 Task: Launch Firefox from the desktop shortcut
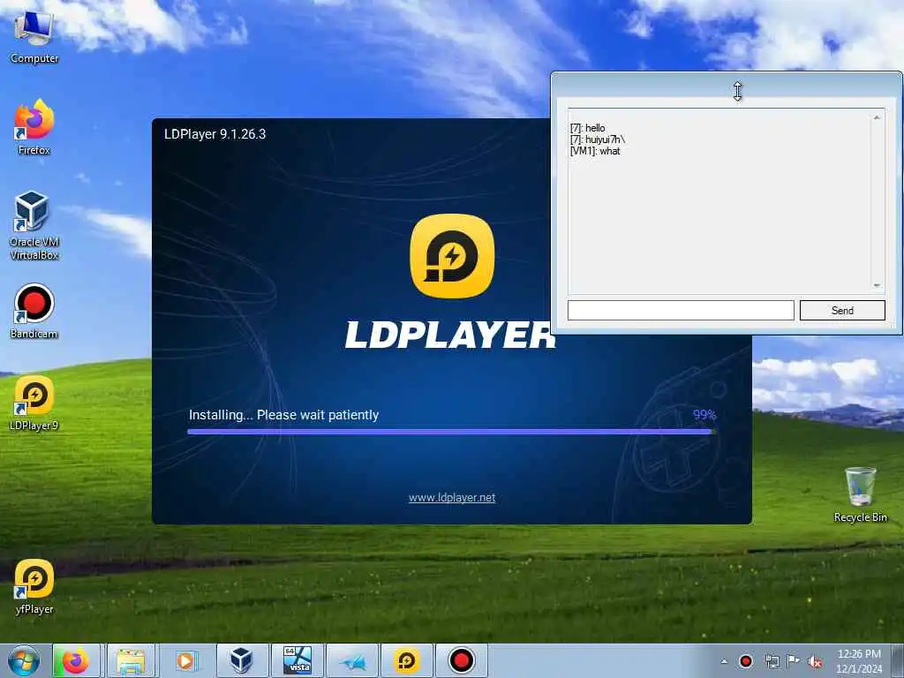point(34,128)
